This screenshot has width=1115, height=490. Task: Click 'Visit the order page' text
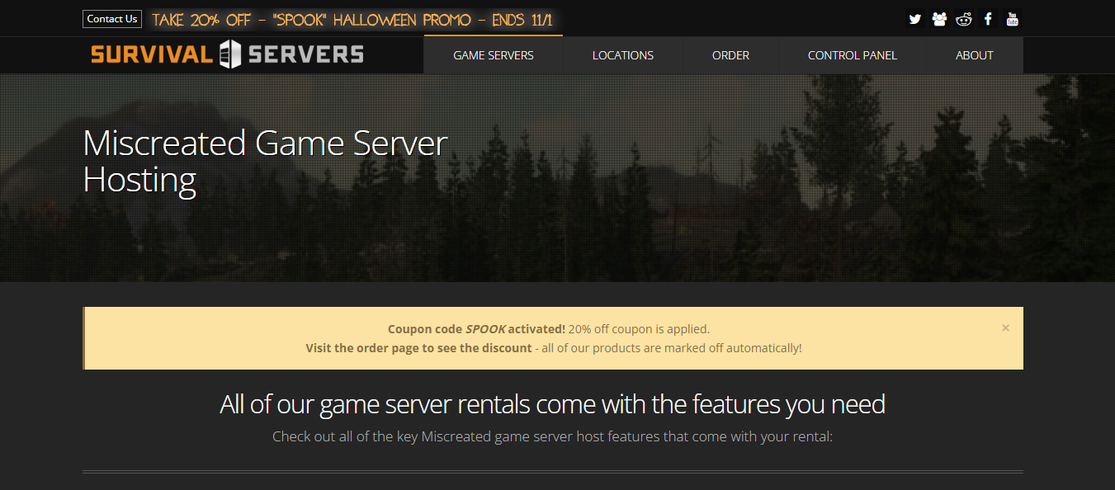(418, 348)
